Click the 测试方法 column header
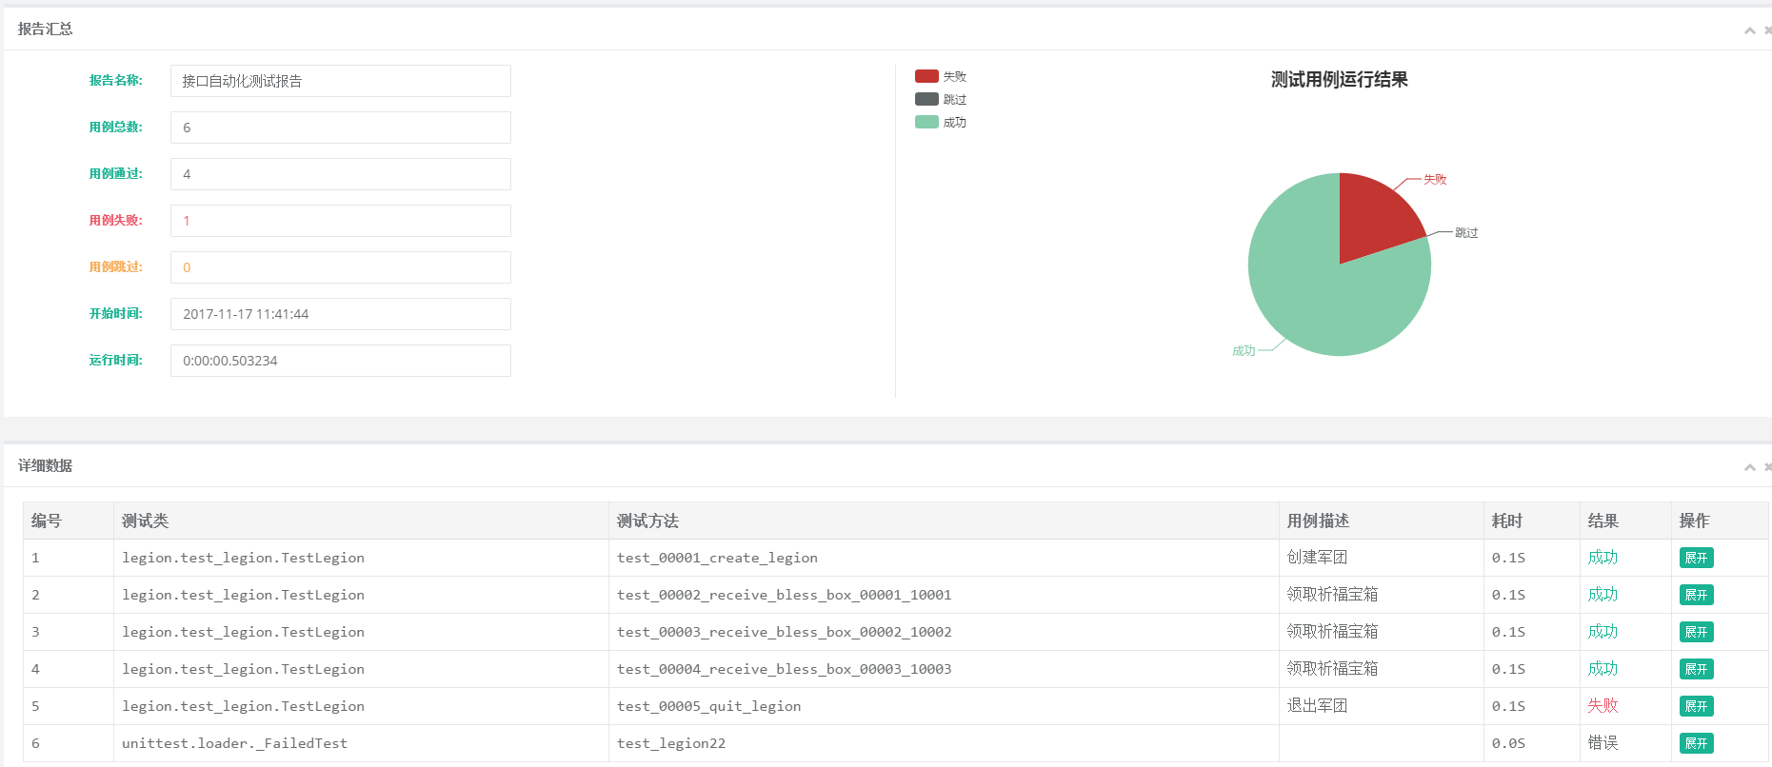The width and height of the screenshot is (1772, 767). coord(944,521)
